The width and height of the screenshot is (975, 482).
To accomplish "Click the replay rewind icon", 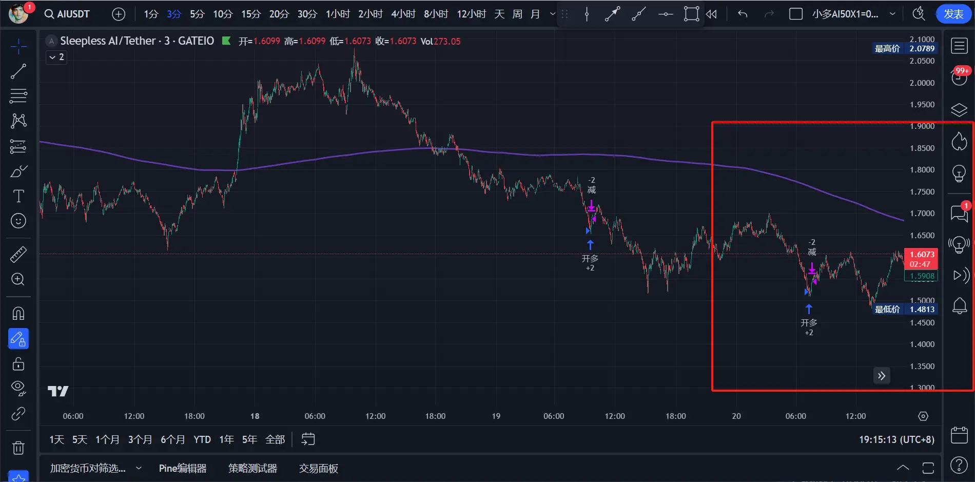I will [x=712, y=14].
